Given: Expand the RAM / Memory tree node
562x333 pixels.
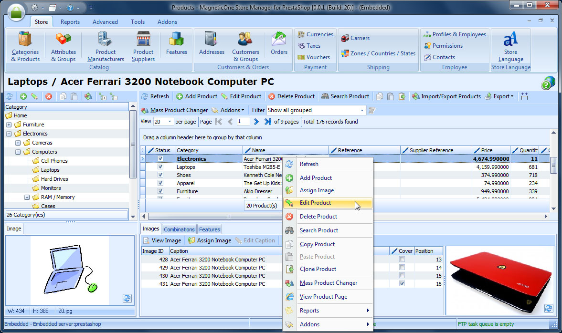Looking at the screenshot, I should (x=27, y=198).
